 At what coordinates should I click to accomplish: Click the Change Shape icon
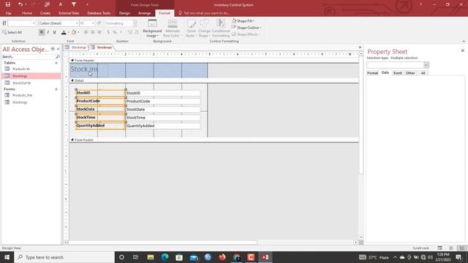204,24
